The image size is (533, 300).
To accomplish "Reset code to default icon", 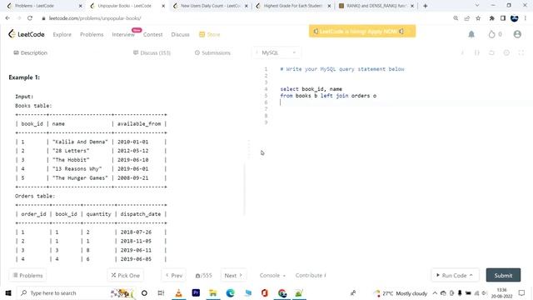I will (x=491, y=52).
